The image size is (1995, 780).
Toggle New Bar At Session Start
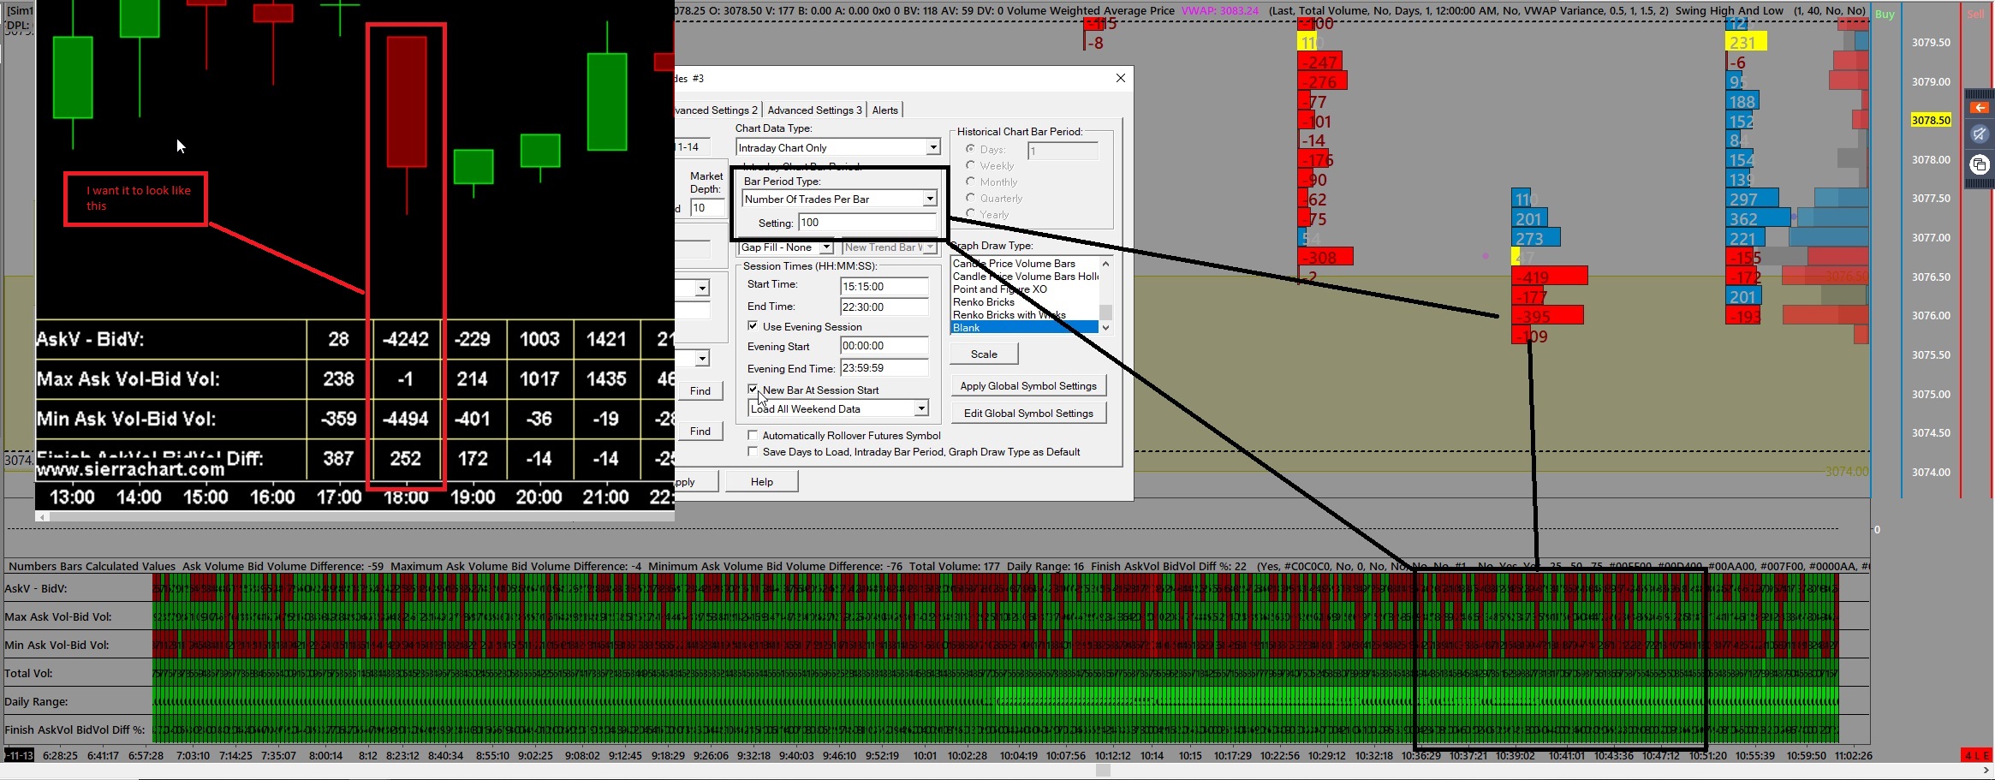pos(753,390)
